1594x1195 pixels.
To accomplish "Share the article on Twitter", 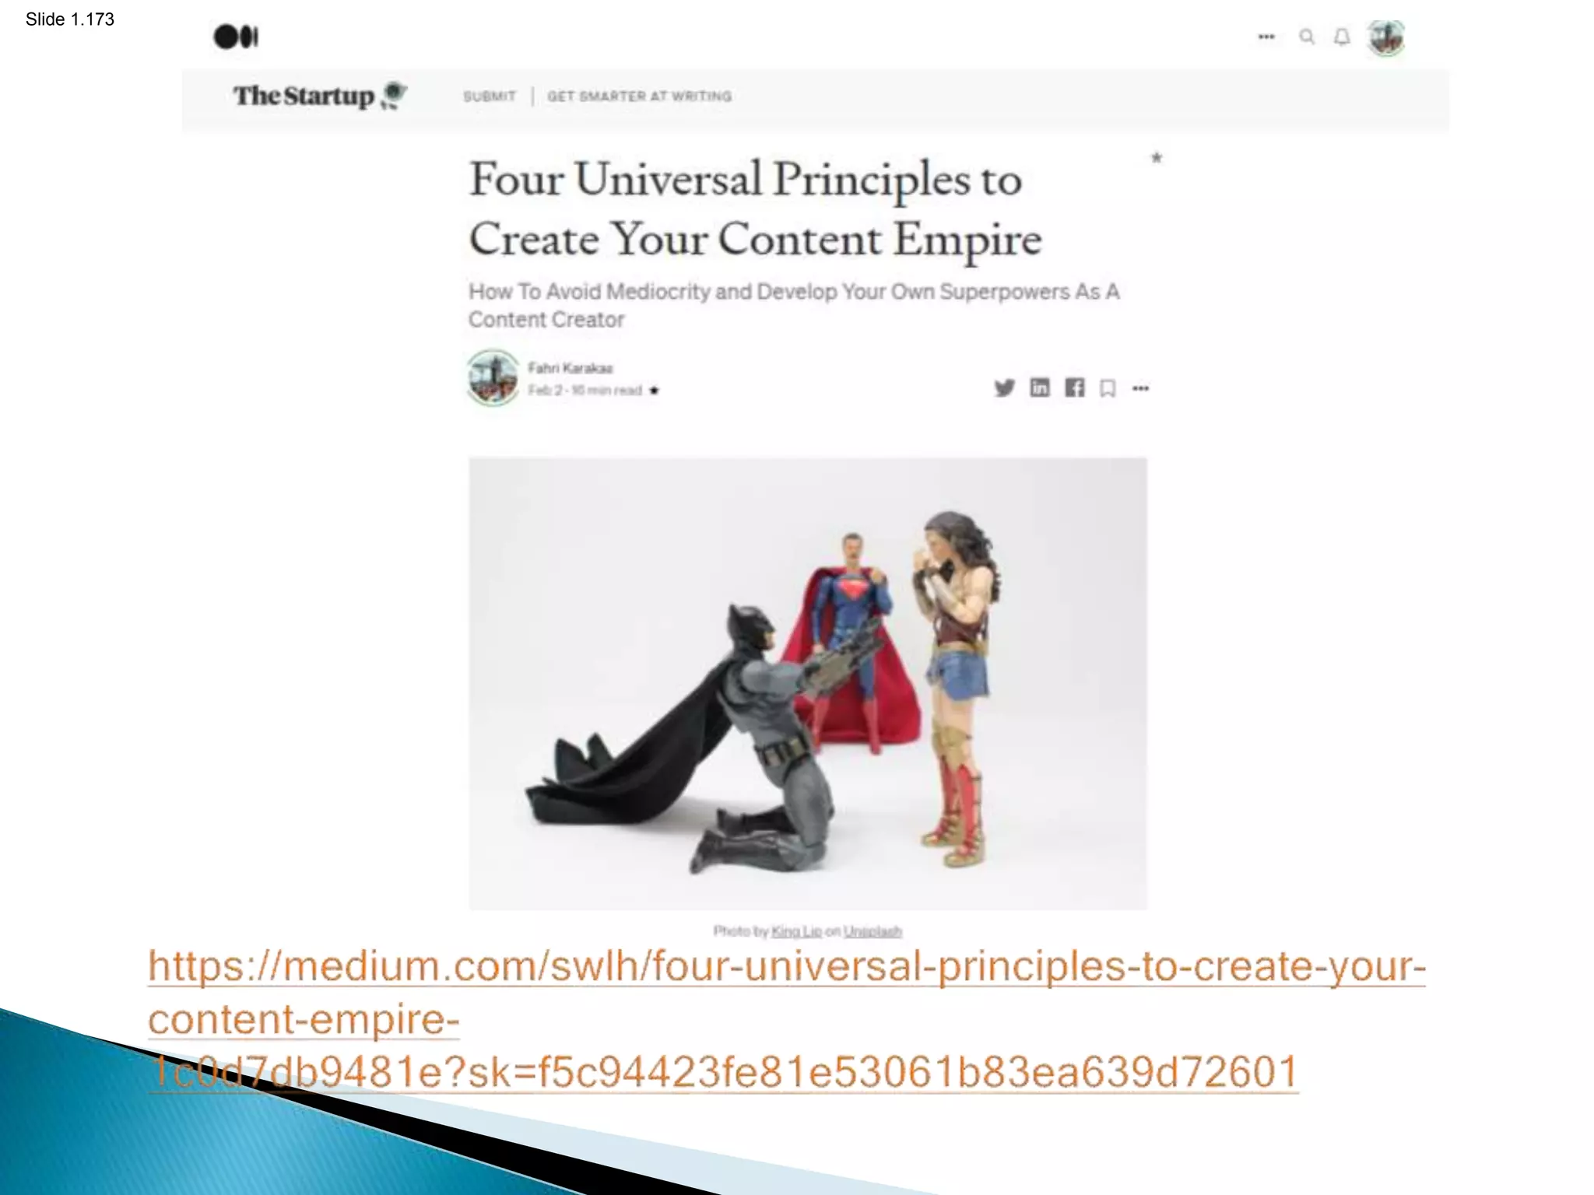I will point(1004,387).
